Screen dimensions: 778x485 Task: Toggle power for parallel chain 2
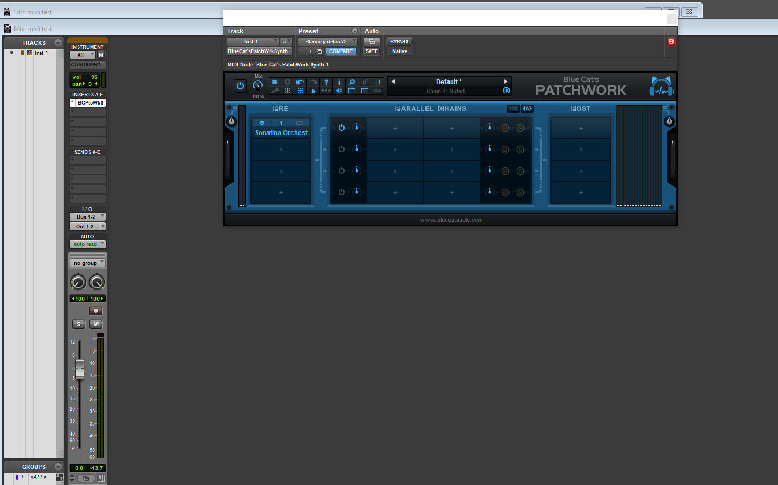click(341, 149)
